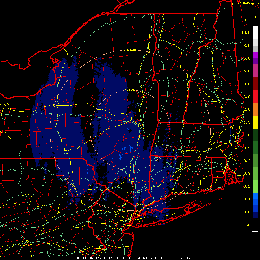Pick the white swatch in the color scale
Image resolution: width=260 pixels, height=260 pixels.
point(255,32)
